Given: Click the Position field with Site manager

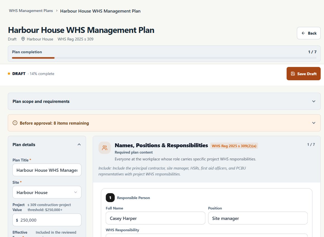Looking at the screenshot, I should point(258,218).
